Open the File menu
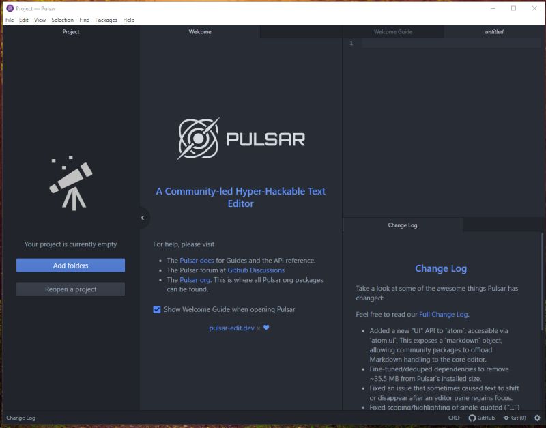 [x=9, y=20]
